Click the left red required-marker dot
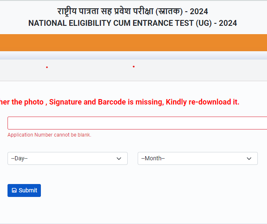267x224 pixels. tap(47, 67)
